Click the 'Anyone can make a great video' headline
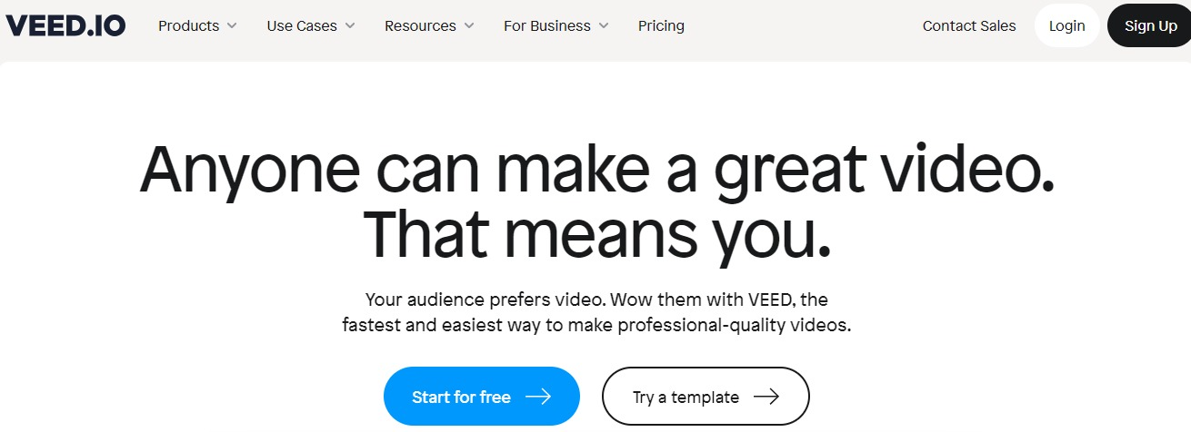This screenshot has width=1191, height=432. pyautogui.click(x=596, y=170)
